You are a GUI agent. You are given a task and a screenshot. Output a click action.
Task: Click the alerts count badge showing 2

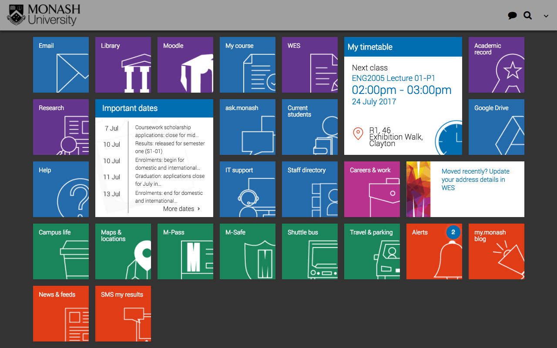point(453,232)
